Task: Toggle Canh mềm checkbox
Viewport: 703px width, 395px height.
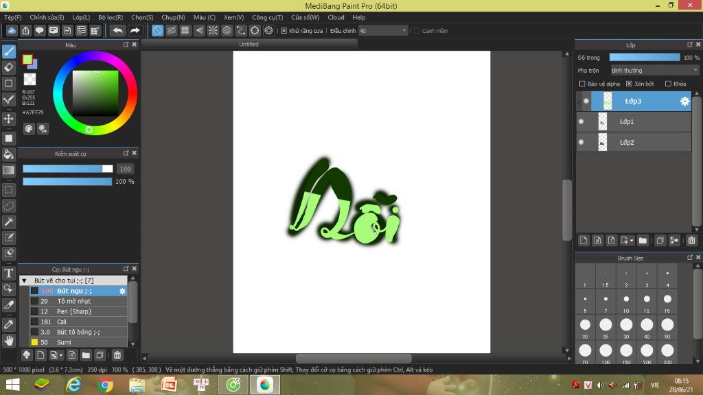Action: 417,31
